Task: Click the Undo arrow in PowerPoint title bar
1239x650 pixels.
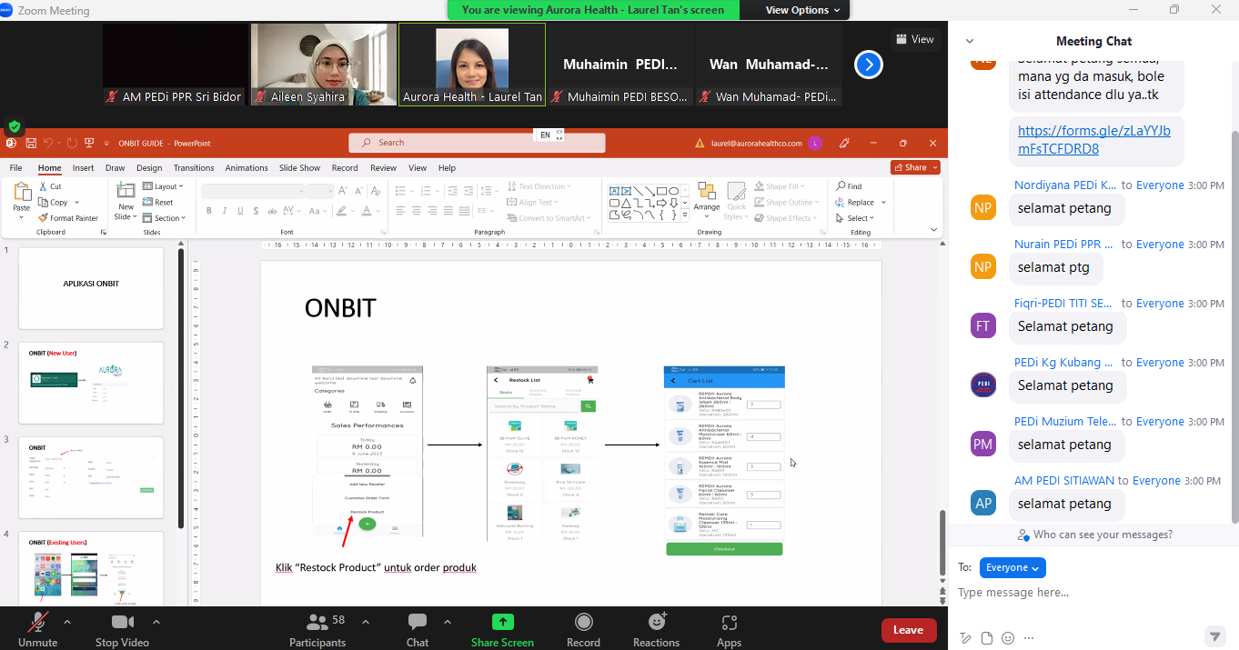Action: pyautogui.click(x=49, y=143)
